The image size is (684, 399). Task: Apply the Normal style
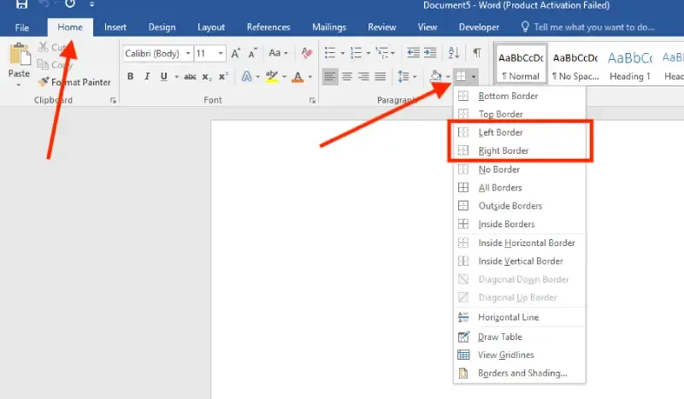pos(521,66)
